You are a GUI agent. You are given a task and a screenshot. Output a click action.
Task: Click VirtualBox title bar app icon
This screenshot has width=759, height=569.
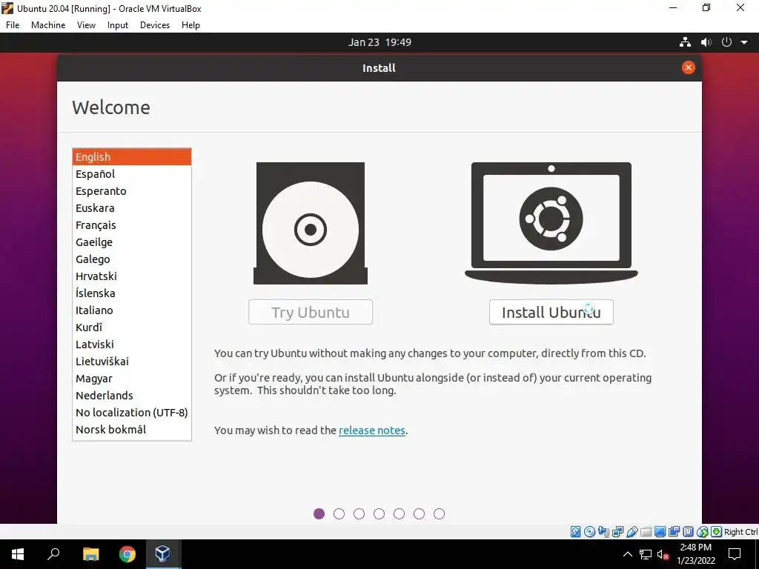tap(7, 8)
